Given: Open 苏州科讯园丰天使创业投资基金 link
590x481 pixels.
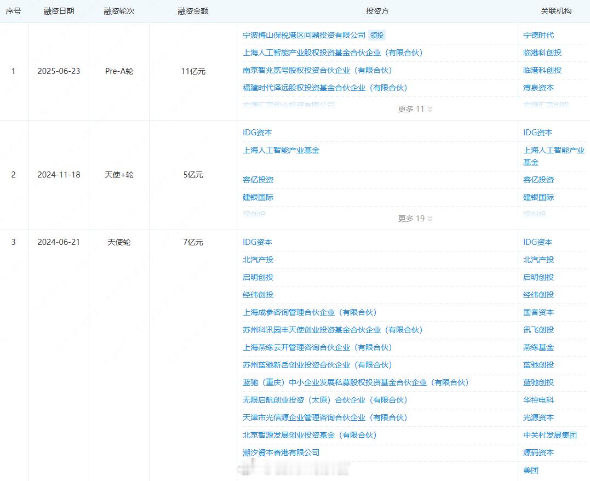Looking at the screenshot, I should [333, 330].
